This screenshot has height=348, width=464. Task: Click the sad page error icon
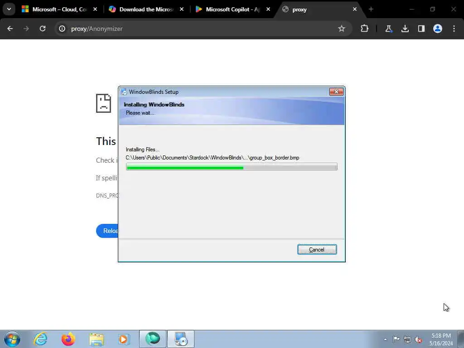(104, 103)
